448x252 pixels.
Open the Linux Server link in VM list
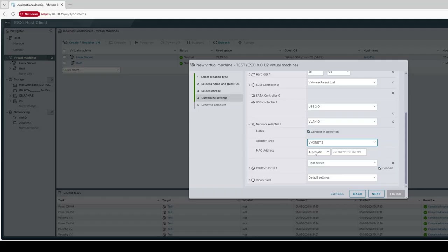point(84,57)
